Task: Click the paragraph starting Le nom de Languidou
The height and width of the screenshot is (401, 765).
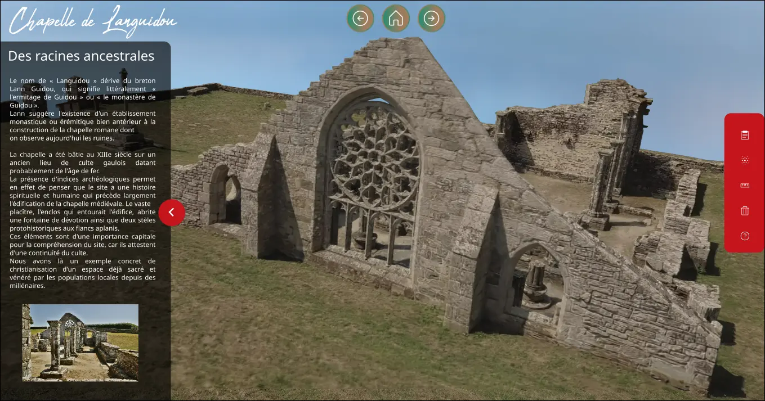Action: click(83, 93)
